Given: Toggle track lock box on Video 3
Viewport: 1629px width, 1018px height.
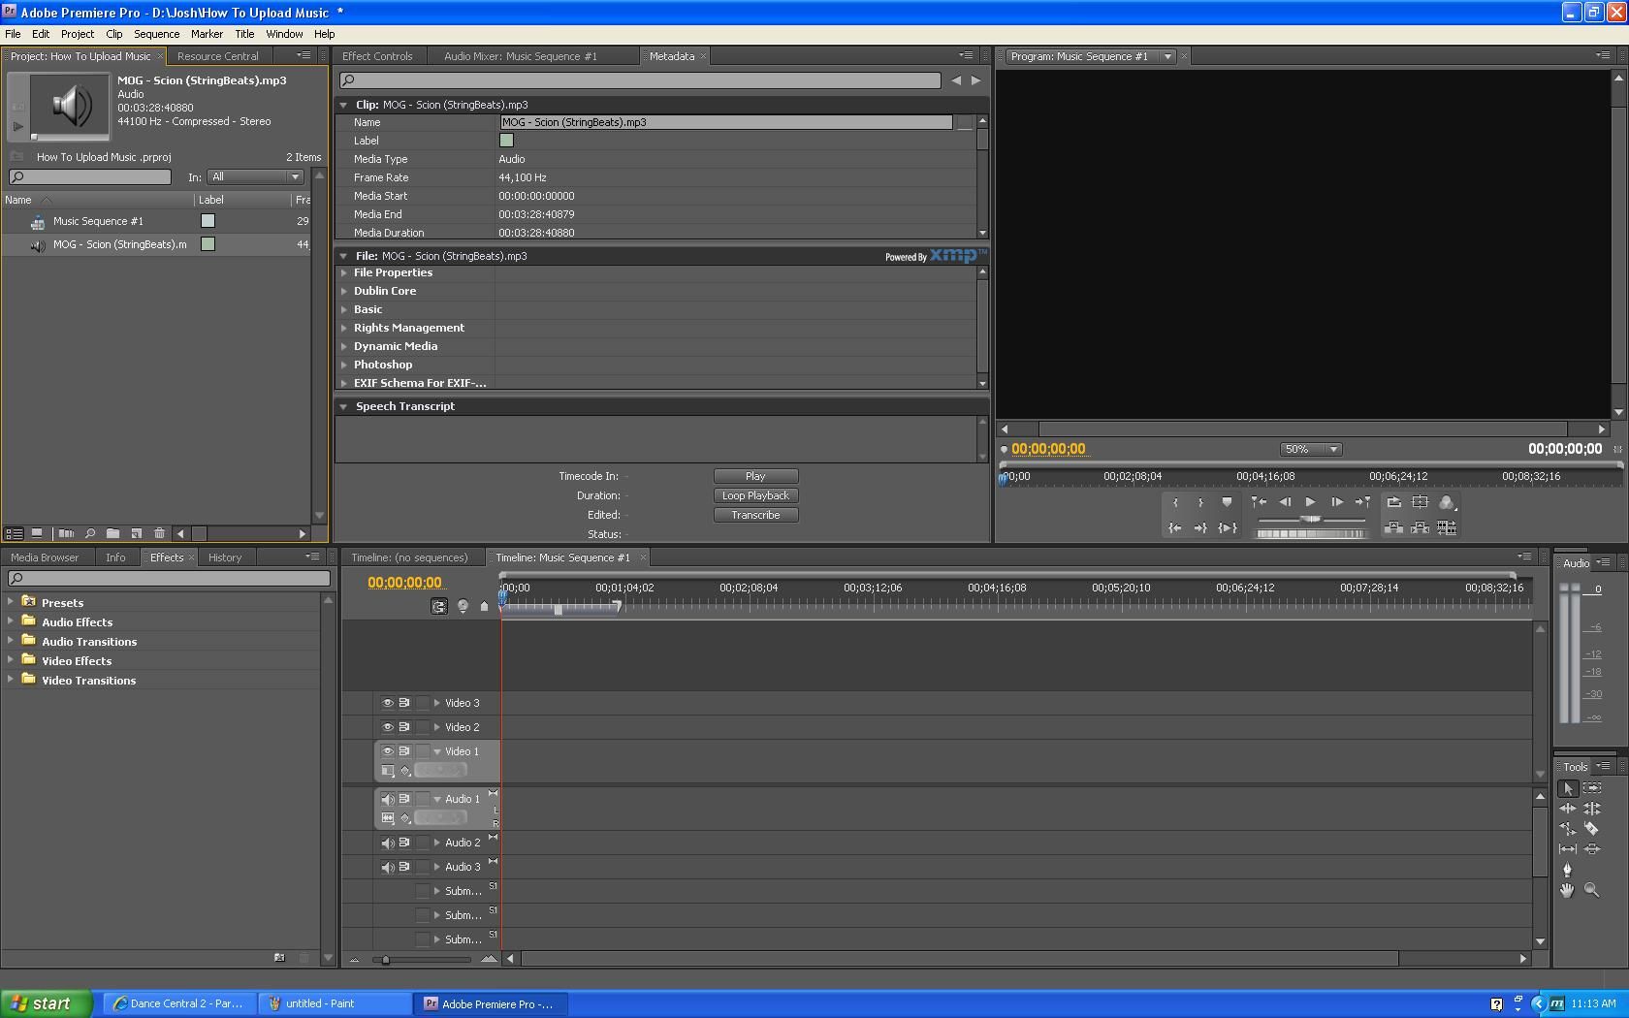Looking at the screenshot, I should [x=422, y=703].
